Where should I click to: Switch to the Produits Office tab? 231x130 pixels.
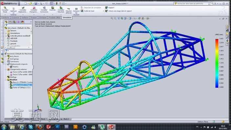coord(54,17)
